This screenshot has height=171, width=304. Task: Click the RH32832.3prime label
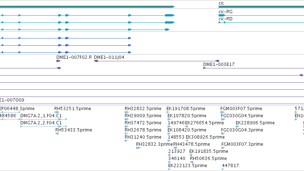[154, 144]
